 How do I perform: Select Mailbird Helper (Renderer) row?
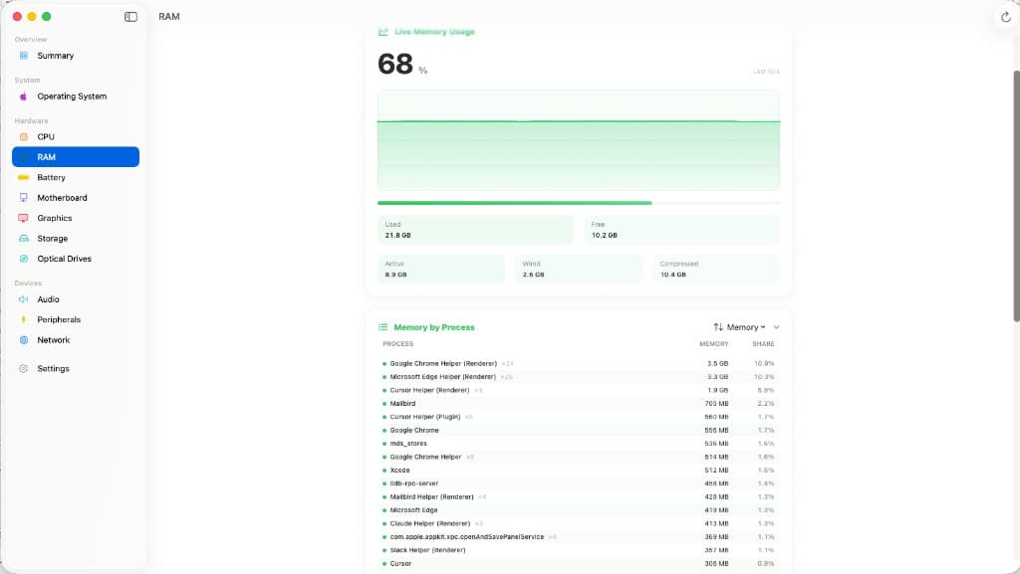[579, 496]
